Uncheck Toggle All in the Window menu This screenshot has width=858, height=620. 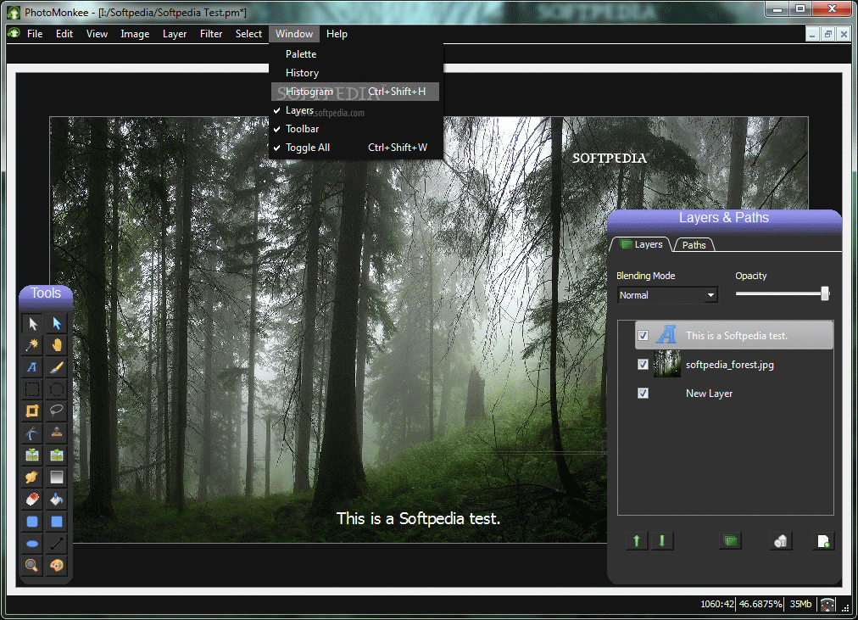pos(356,148)
